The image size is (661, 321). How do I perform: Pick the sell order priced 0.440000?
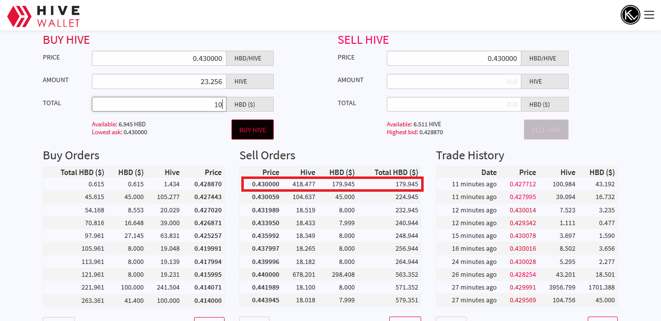point(330,275)
